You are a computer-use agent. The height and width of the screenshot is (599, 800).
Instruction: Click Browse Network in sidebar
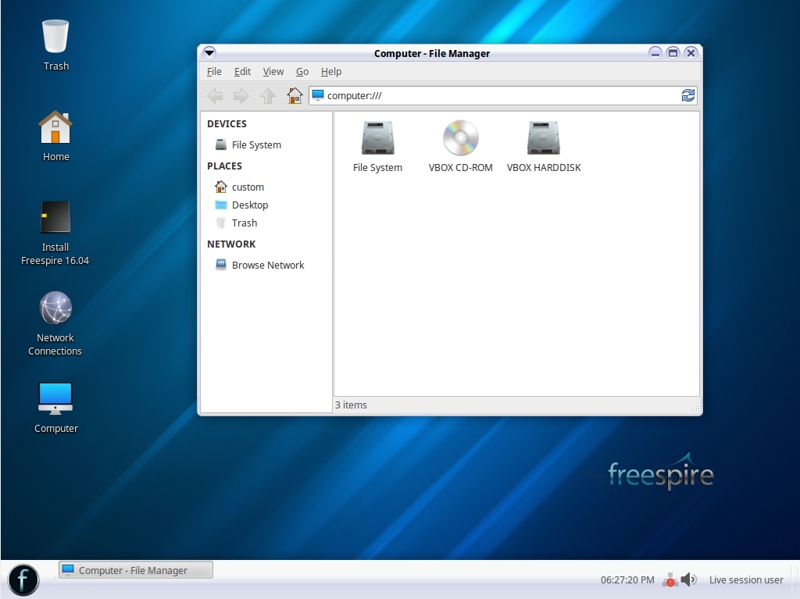point(267,266)
